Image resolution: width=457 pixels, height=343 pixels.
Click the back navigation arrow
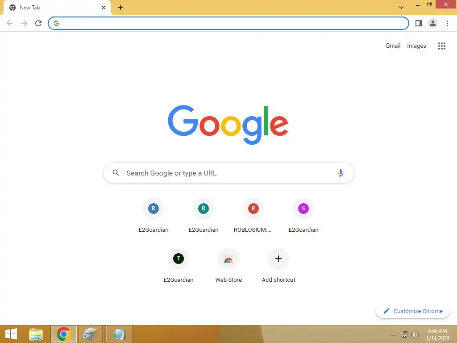10,23
